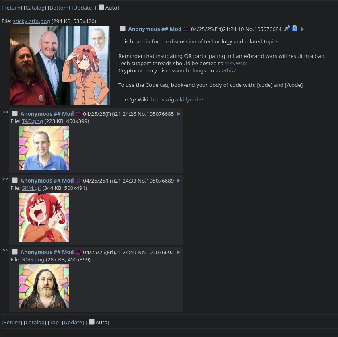Hide post 105076689 using the >> marker
Image resolution: width=338 pixels, height=337 pixels.
click(5, 179)
